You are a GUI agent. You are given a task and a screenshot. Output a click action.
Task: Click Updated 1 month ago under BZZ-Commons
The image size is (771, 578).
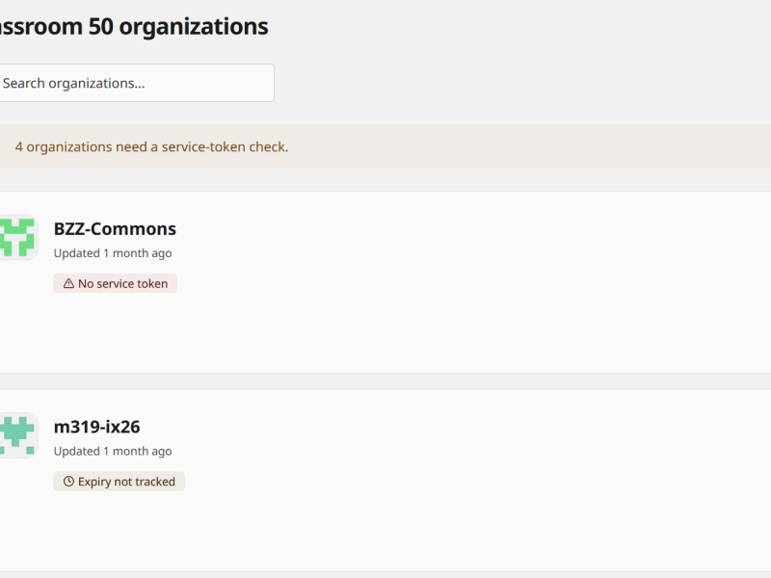tap(113, 253)
